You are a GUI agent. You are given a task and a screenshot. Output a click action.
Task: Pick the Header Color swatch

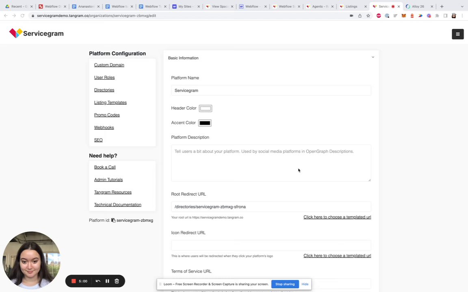tap(205, 108)
